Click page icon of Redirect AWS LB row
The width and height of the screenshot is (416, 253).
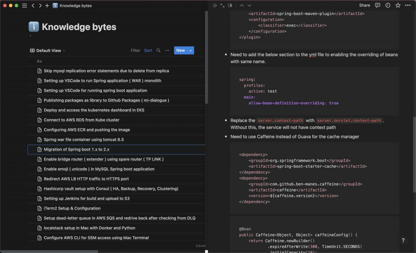pos(39,179)
